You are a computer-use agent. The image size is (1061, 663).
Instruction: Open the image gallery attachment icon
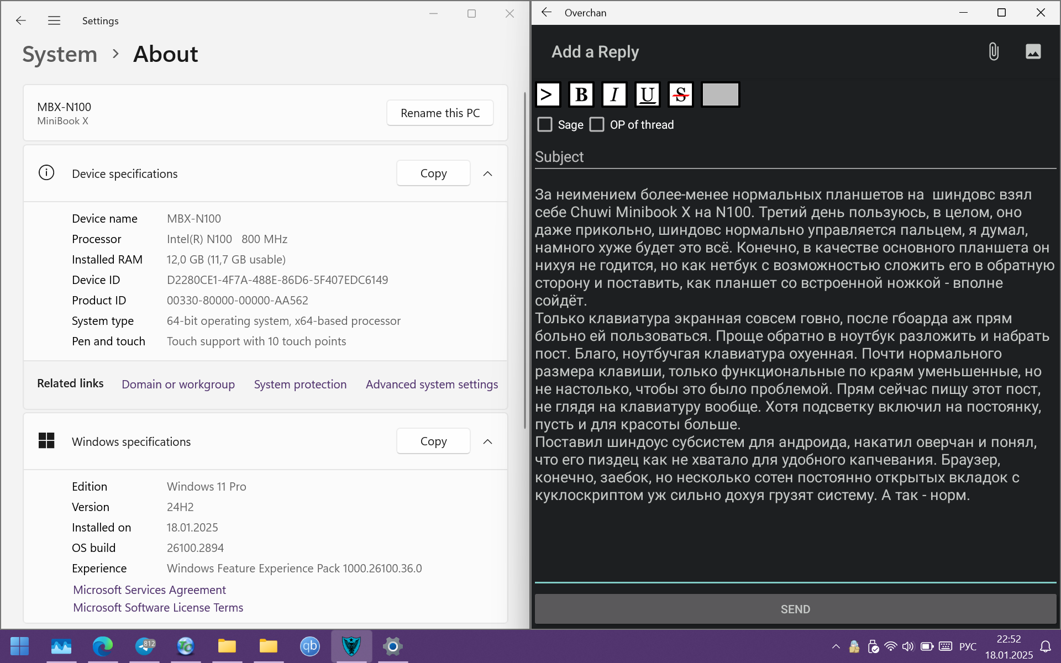pos(1033,52)
